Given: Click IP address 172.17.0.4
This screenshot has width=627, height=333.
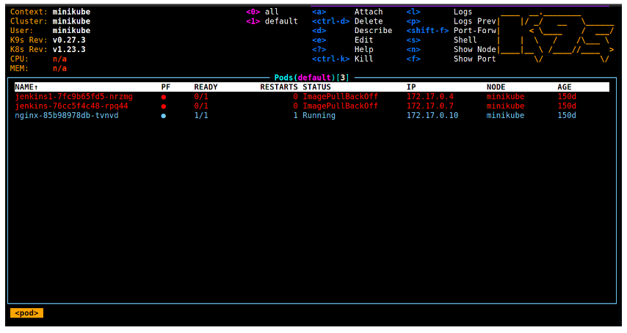Looking at the screenshot, I should pyautogui.click(x=430, y=97).
